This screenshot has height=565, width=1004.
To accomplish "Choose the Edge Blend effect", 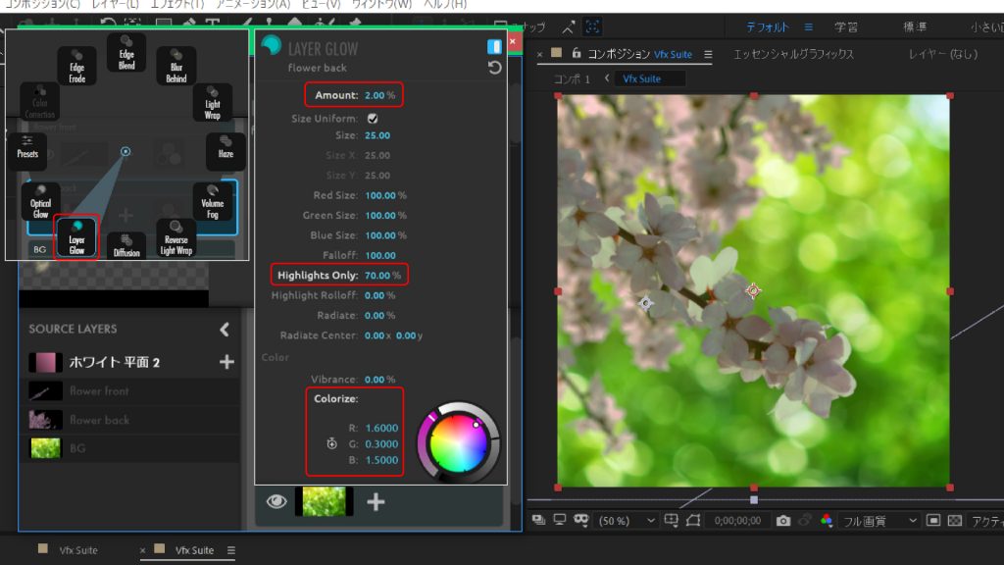I will (x=126, y=53).
